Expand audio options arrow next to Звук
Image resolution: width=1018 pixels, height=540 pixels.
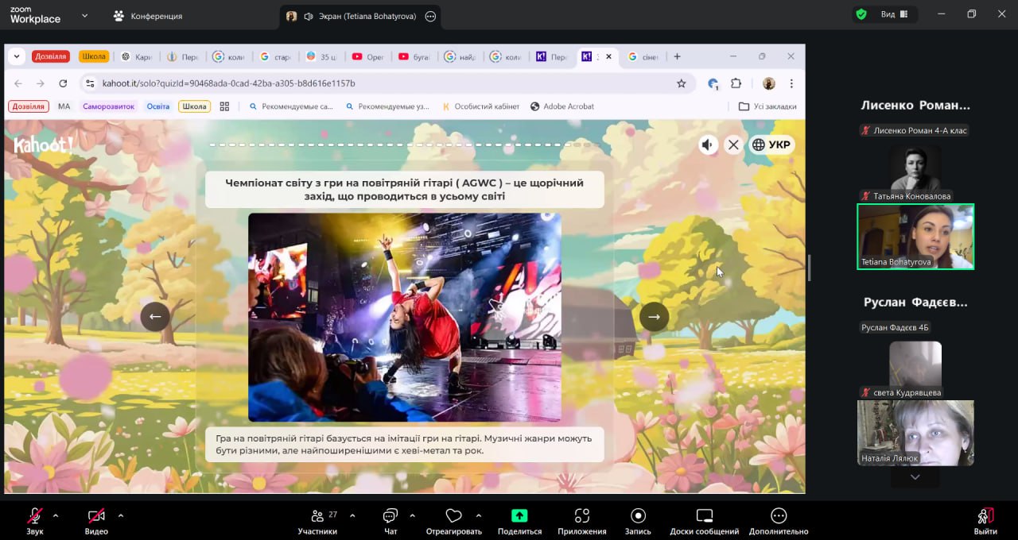coord(56,515)
